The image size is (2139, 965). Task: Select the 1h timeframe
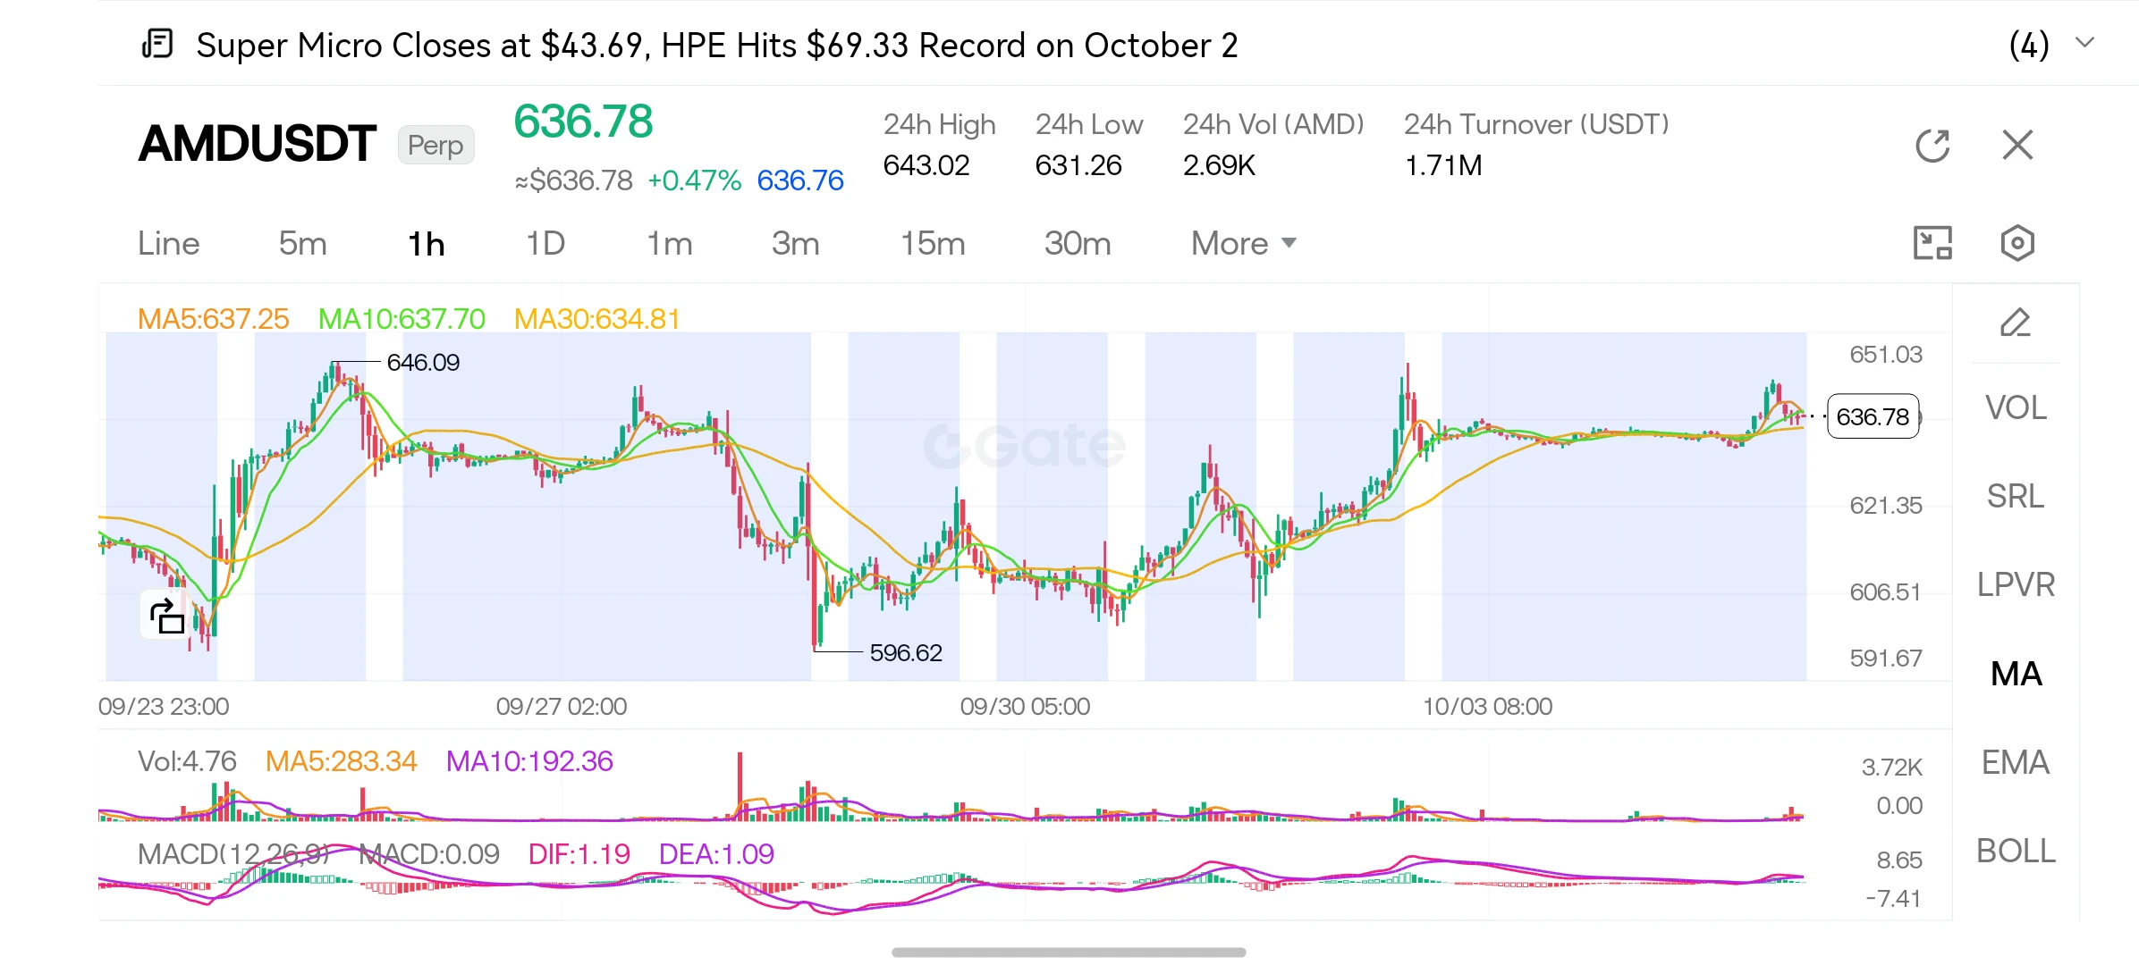(427, 244)
